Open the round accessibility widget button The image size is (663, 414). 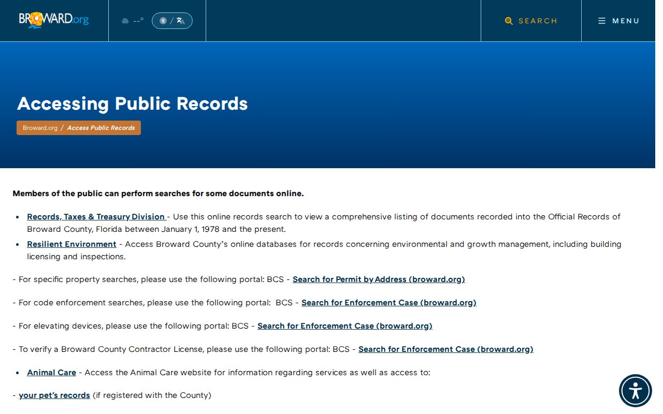pyautogui.click(x=636, y=391)
